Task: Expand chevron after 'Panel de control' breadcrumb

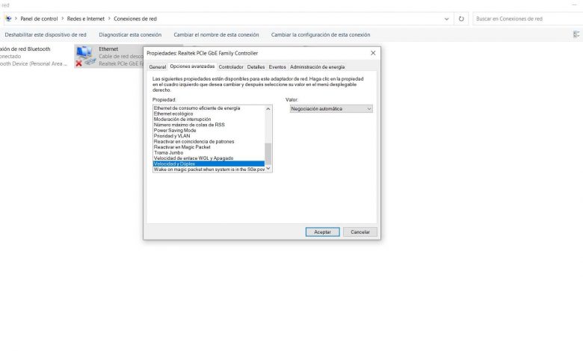Action: pyautogui.click(x=63, y=19)
